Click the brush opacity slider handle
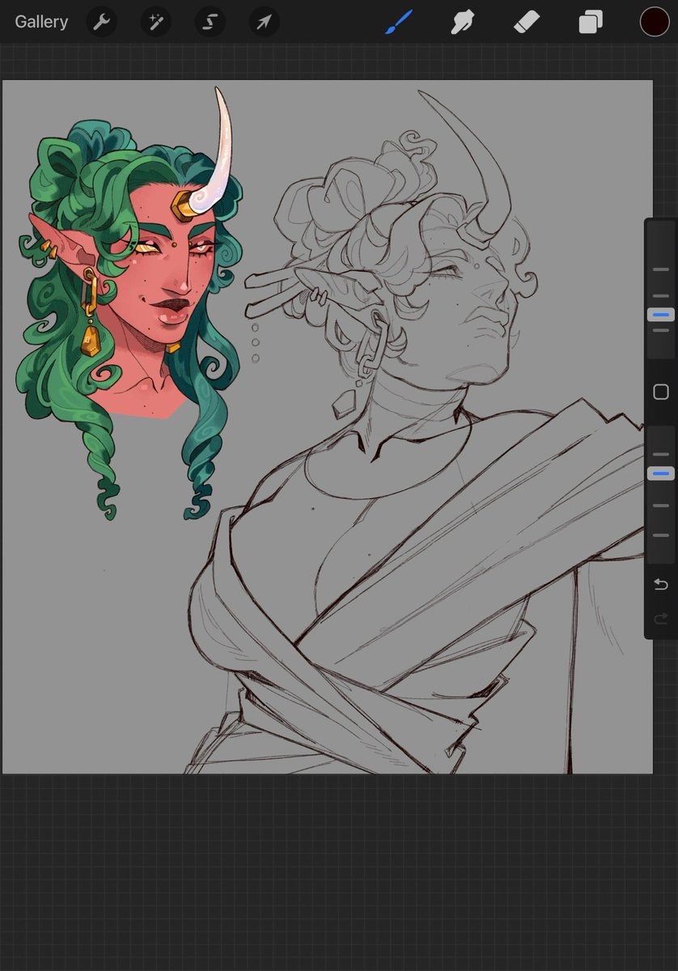The image size is (678, 971). pos(661,473)
